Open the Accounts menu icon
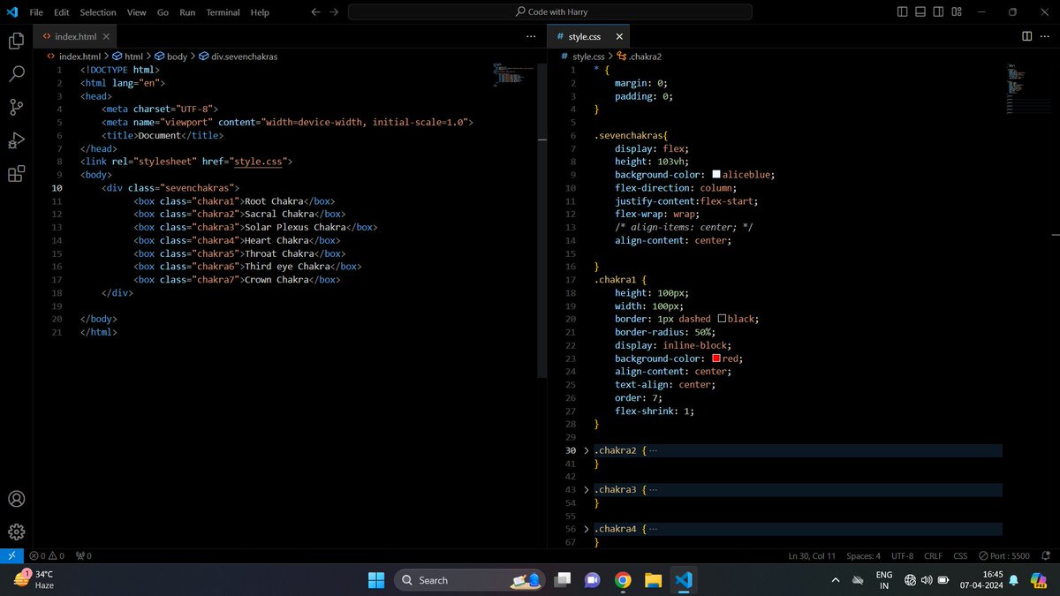1060x596 pixels. point(16,499)
